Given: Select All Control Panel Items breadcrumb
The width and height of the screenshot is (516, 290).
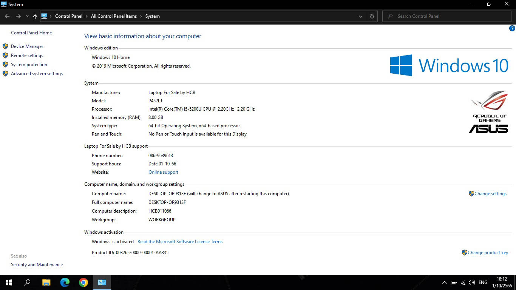Looking at the screenshot, I should click(x=114, y=16).
